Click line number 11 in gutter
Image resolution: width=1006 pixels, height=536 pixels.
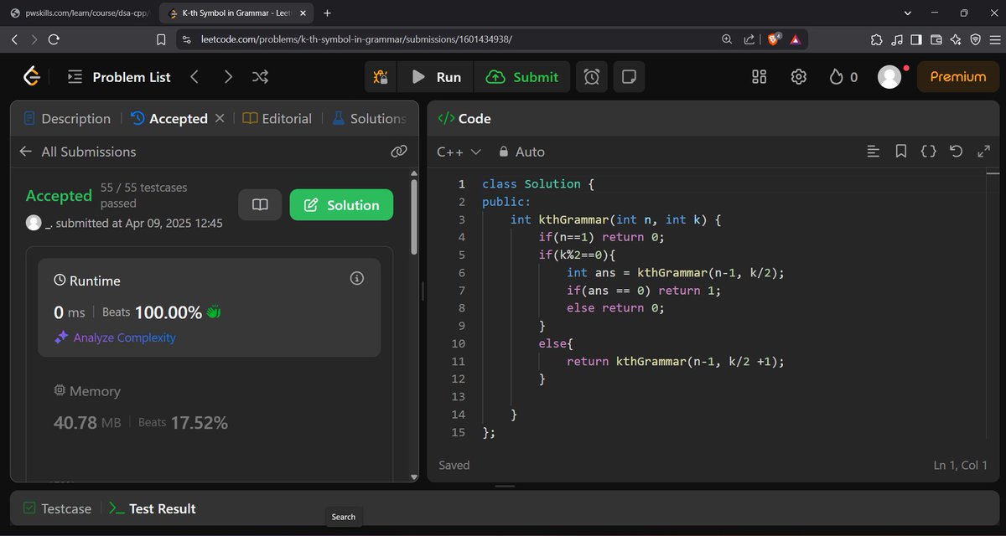(x=458, y=362)
